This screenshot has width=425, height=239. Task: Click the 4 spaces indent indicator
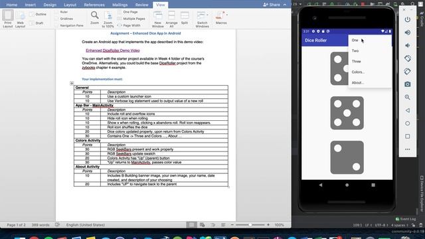tap(400, 225)
